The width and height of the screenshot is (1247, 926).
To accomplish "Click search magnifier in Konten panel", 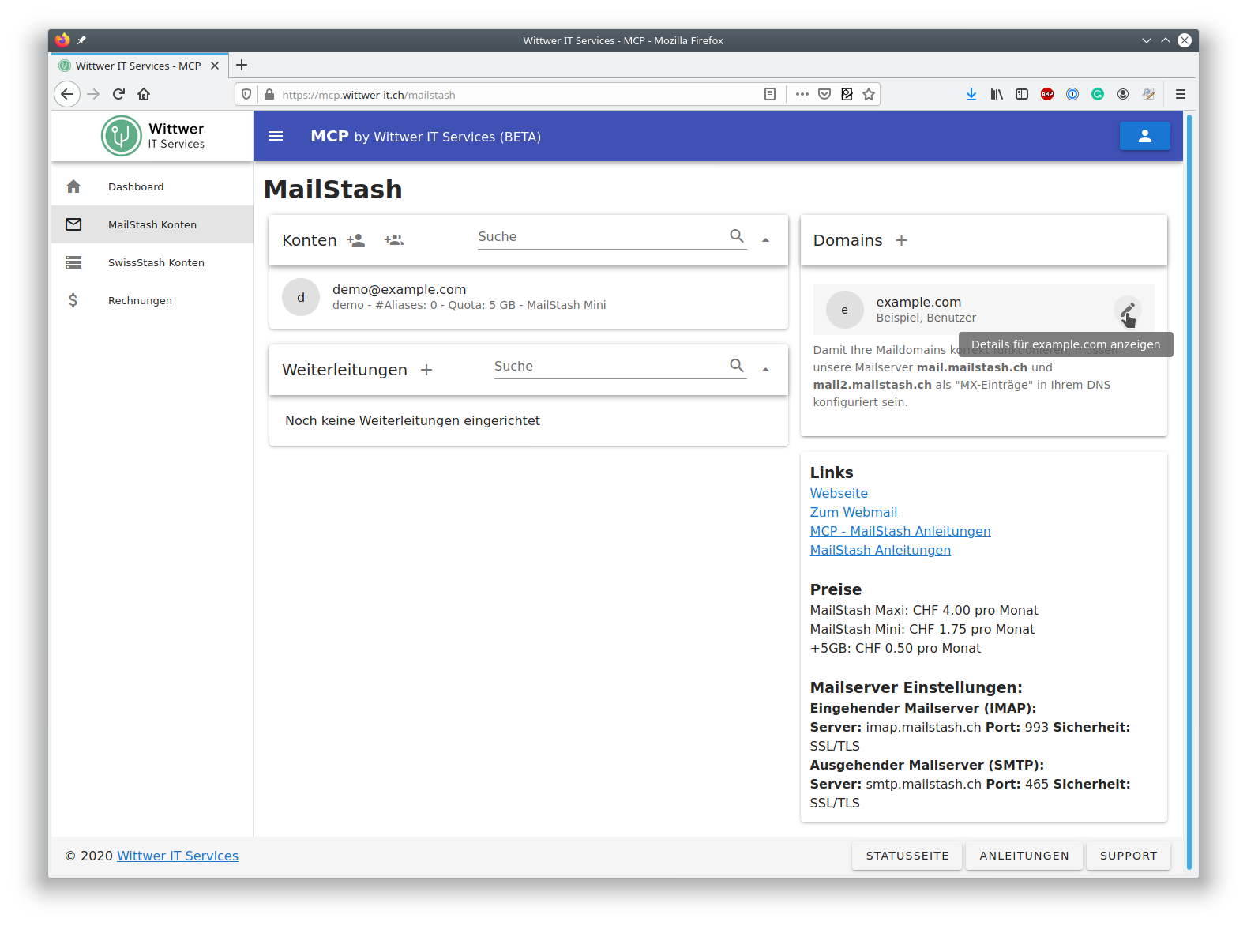I will pos(737,236).
